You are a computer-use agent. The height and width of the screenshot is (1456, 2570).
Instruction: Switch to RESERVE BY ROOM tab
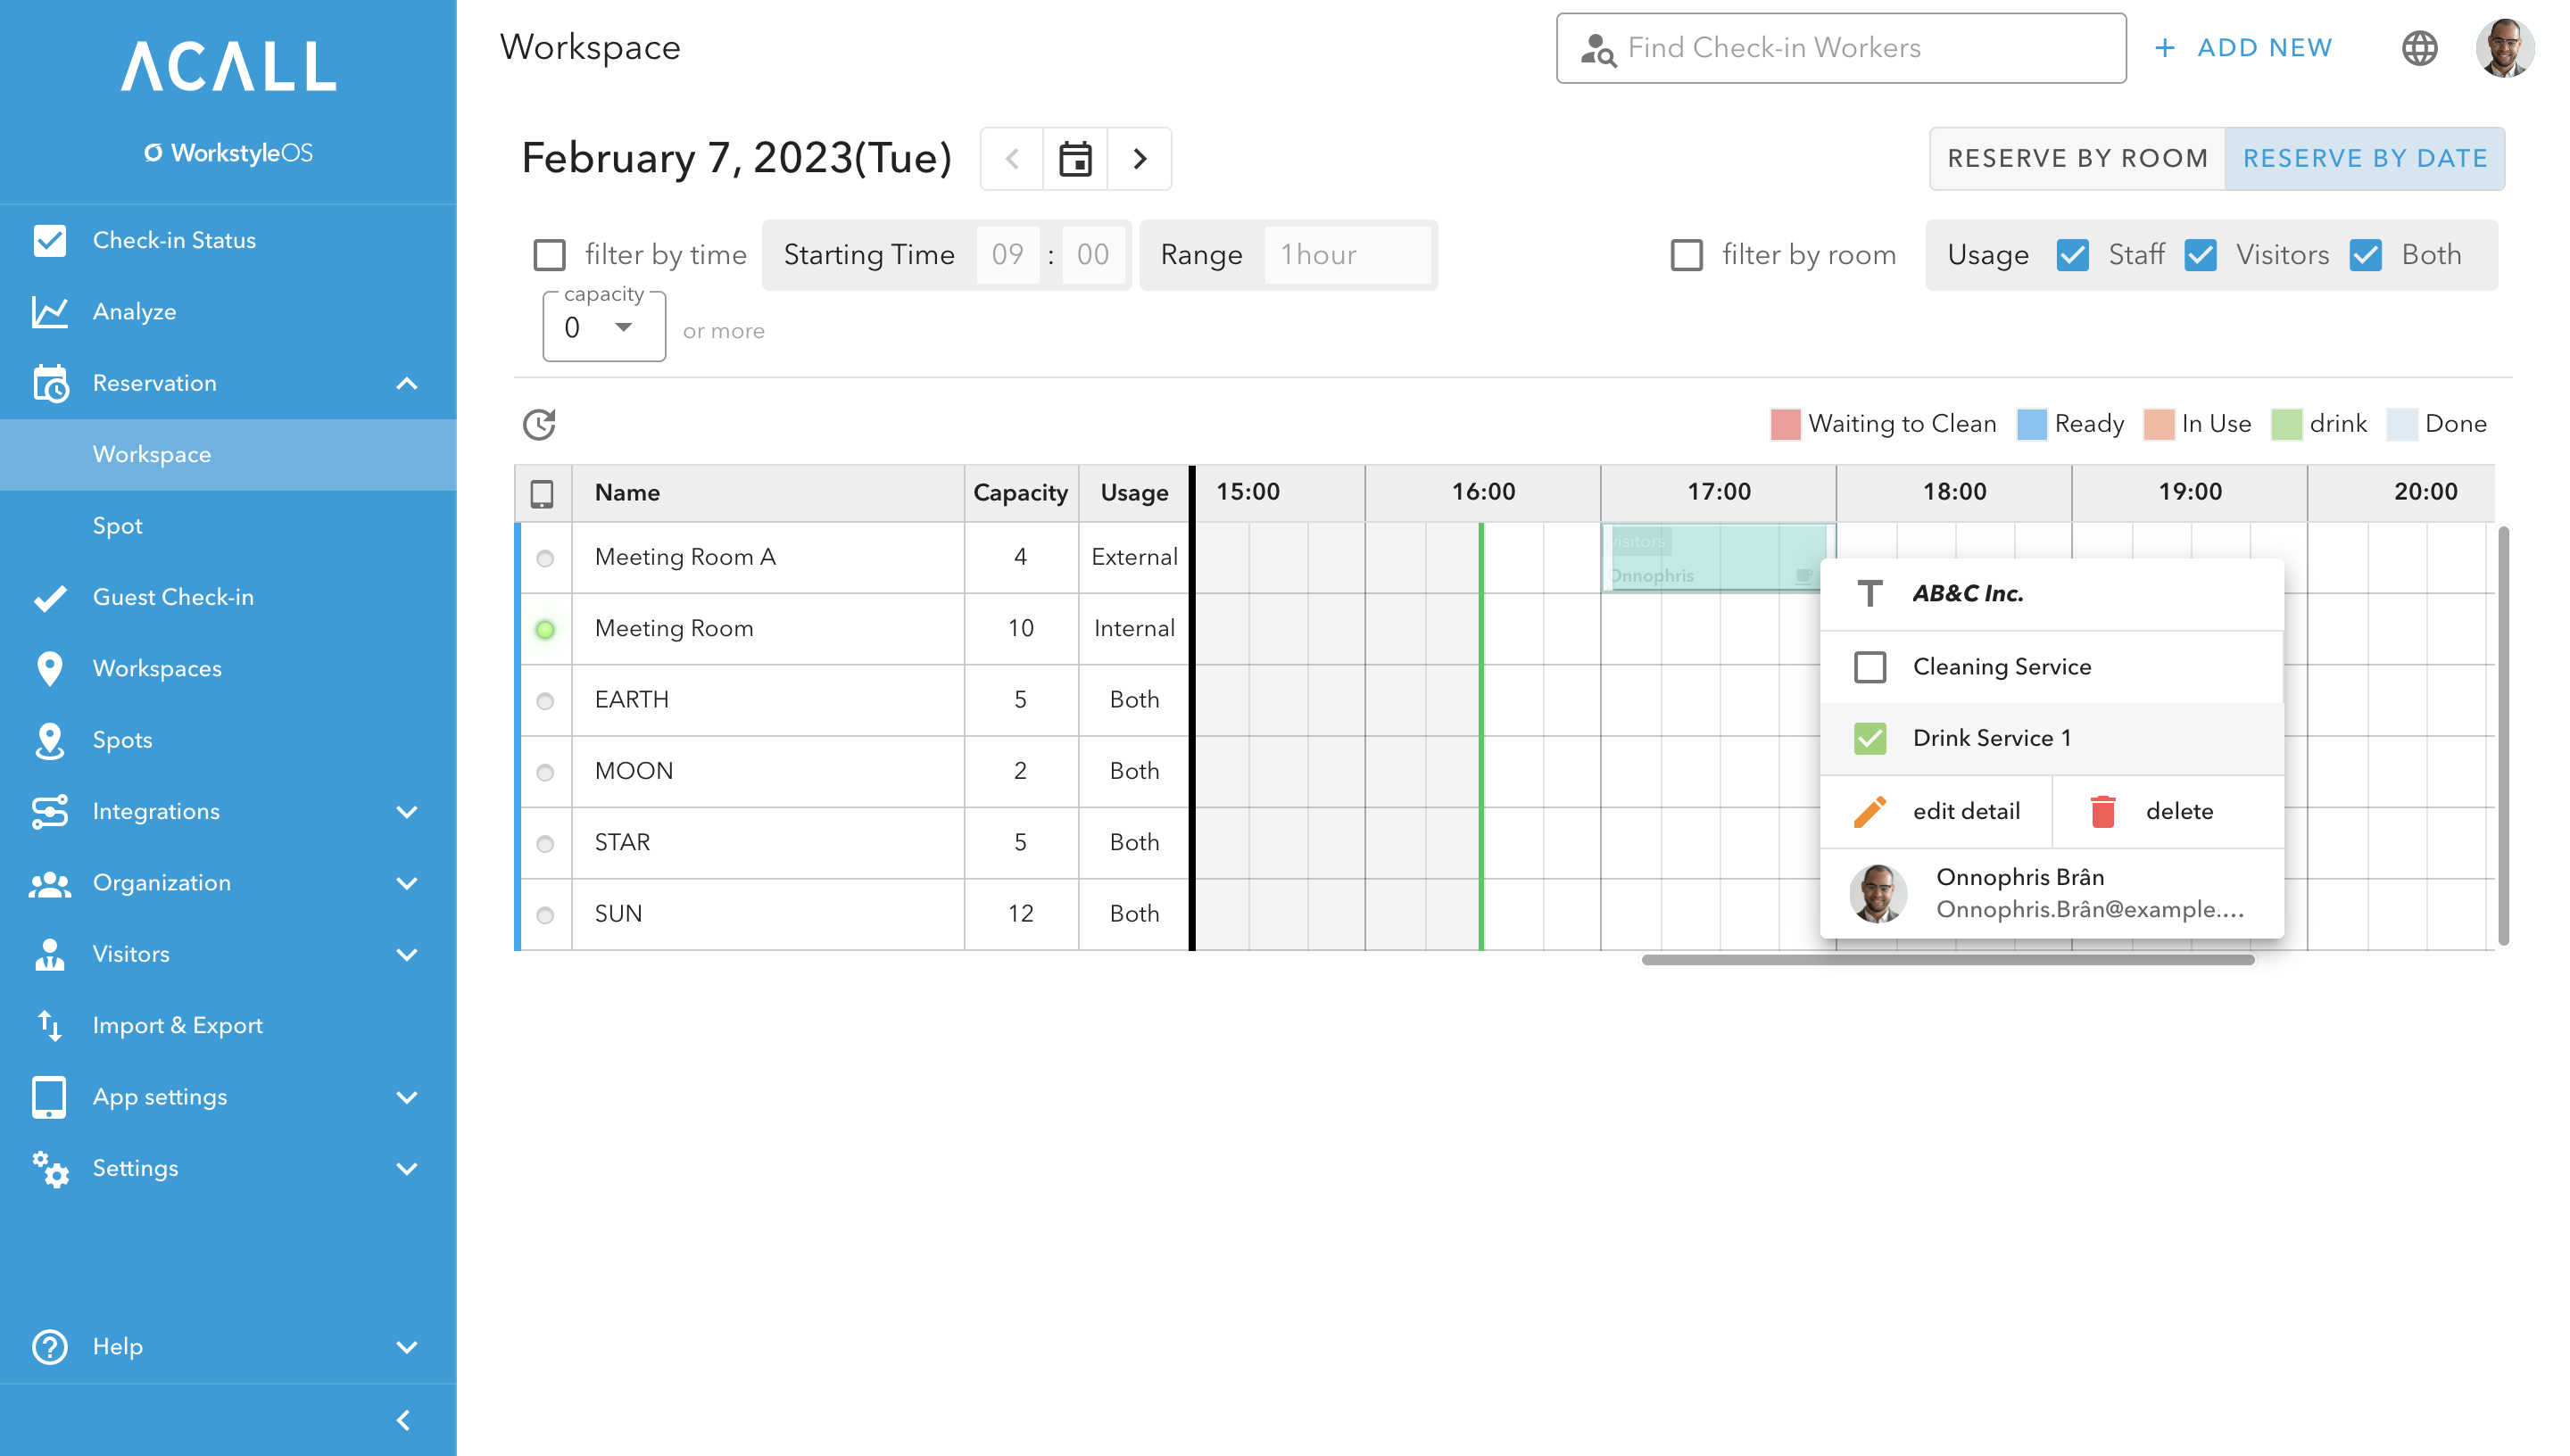click(x=2077, y=159)
